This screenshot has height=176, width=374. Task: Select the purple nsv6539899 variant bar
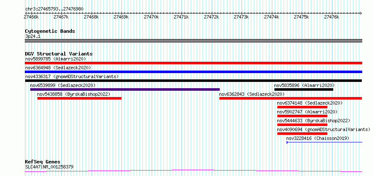(125, 89)
